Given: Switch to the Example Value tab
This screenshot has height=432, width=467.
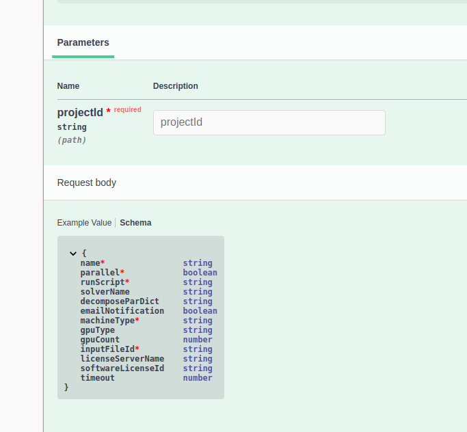Looking at the screenshot, I should pos(84,223).
